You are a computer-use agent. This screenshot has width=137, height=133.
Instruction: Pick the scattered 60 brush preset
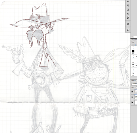[133, 74]
